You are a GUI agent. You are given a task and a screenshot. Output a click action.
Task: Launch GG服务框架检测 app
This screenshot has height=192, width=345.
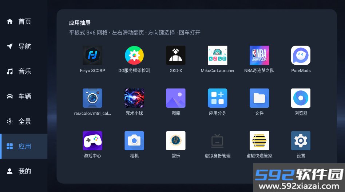tap(134, 55)
